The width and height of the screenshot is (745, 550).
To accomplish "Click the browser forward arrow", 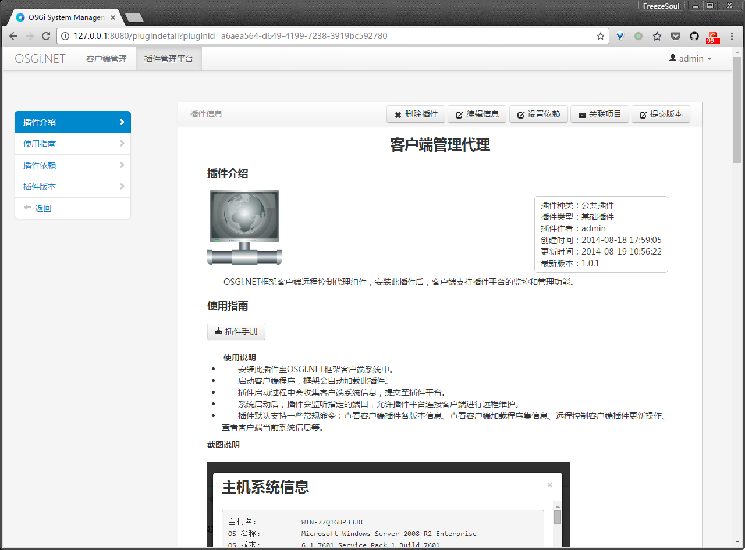I will tap(30, 36).
